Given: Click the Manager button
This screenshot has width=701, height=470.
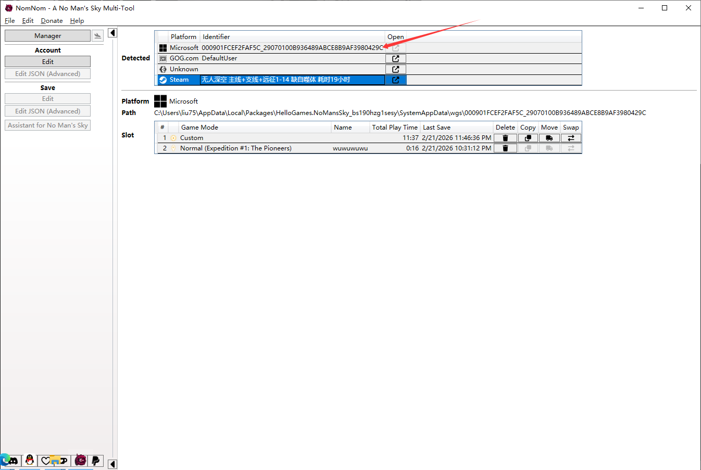Looking at the screenshot, I should [x=47, y=36].
